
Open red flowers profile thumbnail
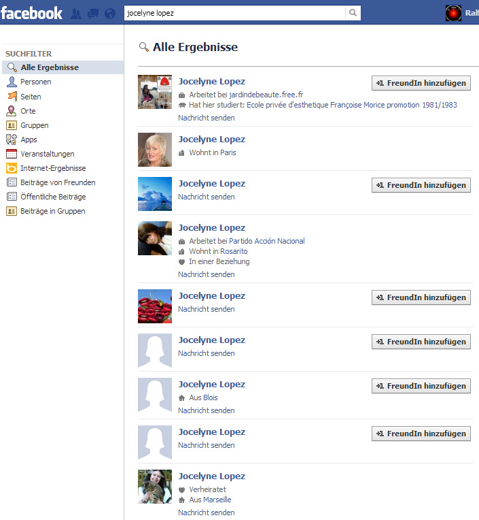point(155,306)
